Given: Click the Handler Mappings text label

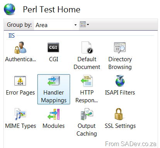Looking at the screenshot, I should (54, 96).
